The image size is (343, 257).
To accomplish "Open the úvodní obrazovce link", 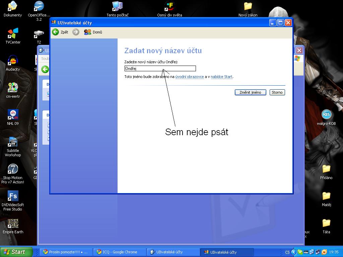I will pyautogui.click(x=190, y=77).
